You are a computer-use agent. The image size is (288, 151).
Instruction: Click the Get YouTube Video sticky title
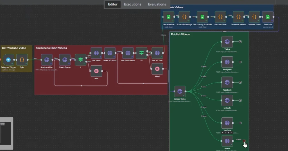coord(14,48)
